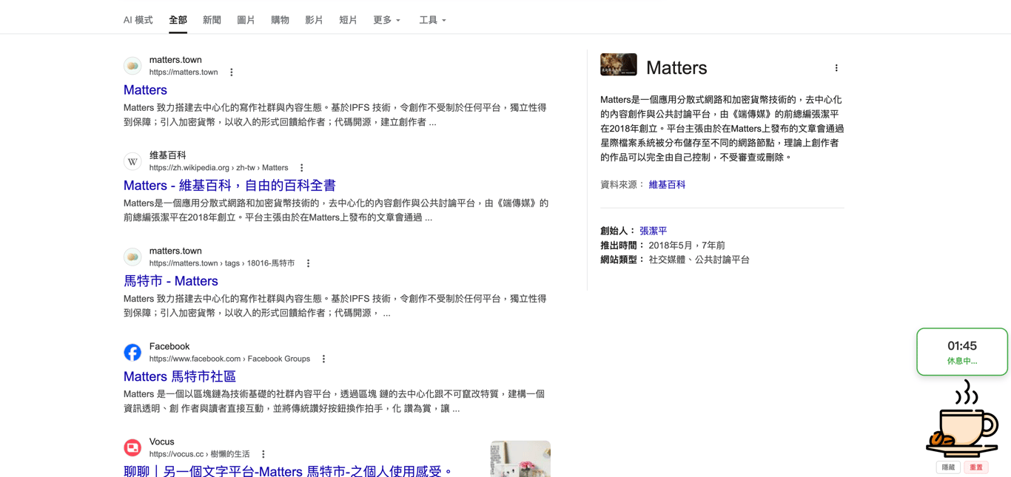Click the coffee cup break icon
The image size is (1011, 477).
point(962,420)
